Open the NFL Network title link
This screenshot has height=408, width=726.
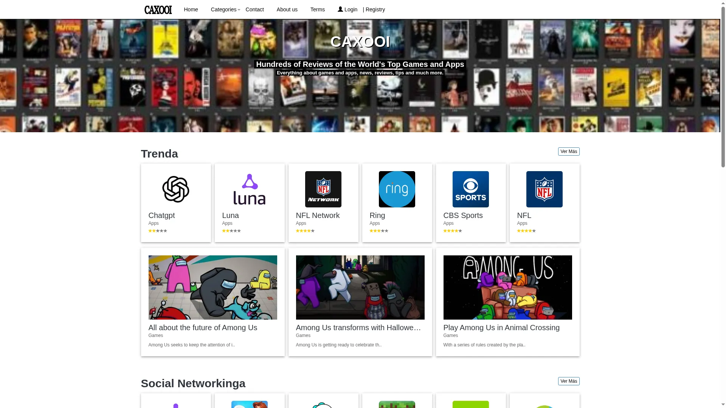[318, 215]
